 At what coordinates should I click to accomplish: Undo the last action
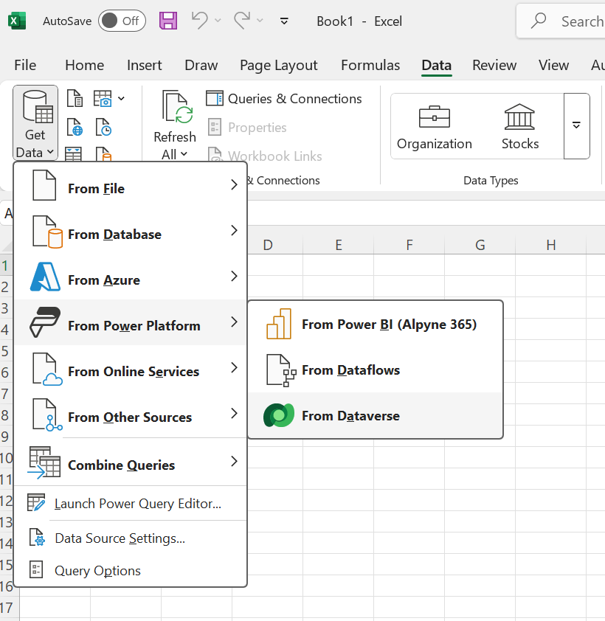point(200,21)
